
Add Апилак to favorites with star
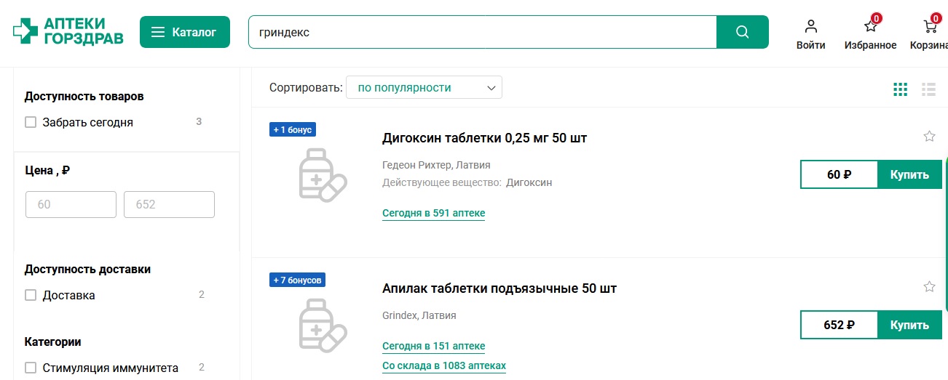coord(929,286)
